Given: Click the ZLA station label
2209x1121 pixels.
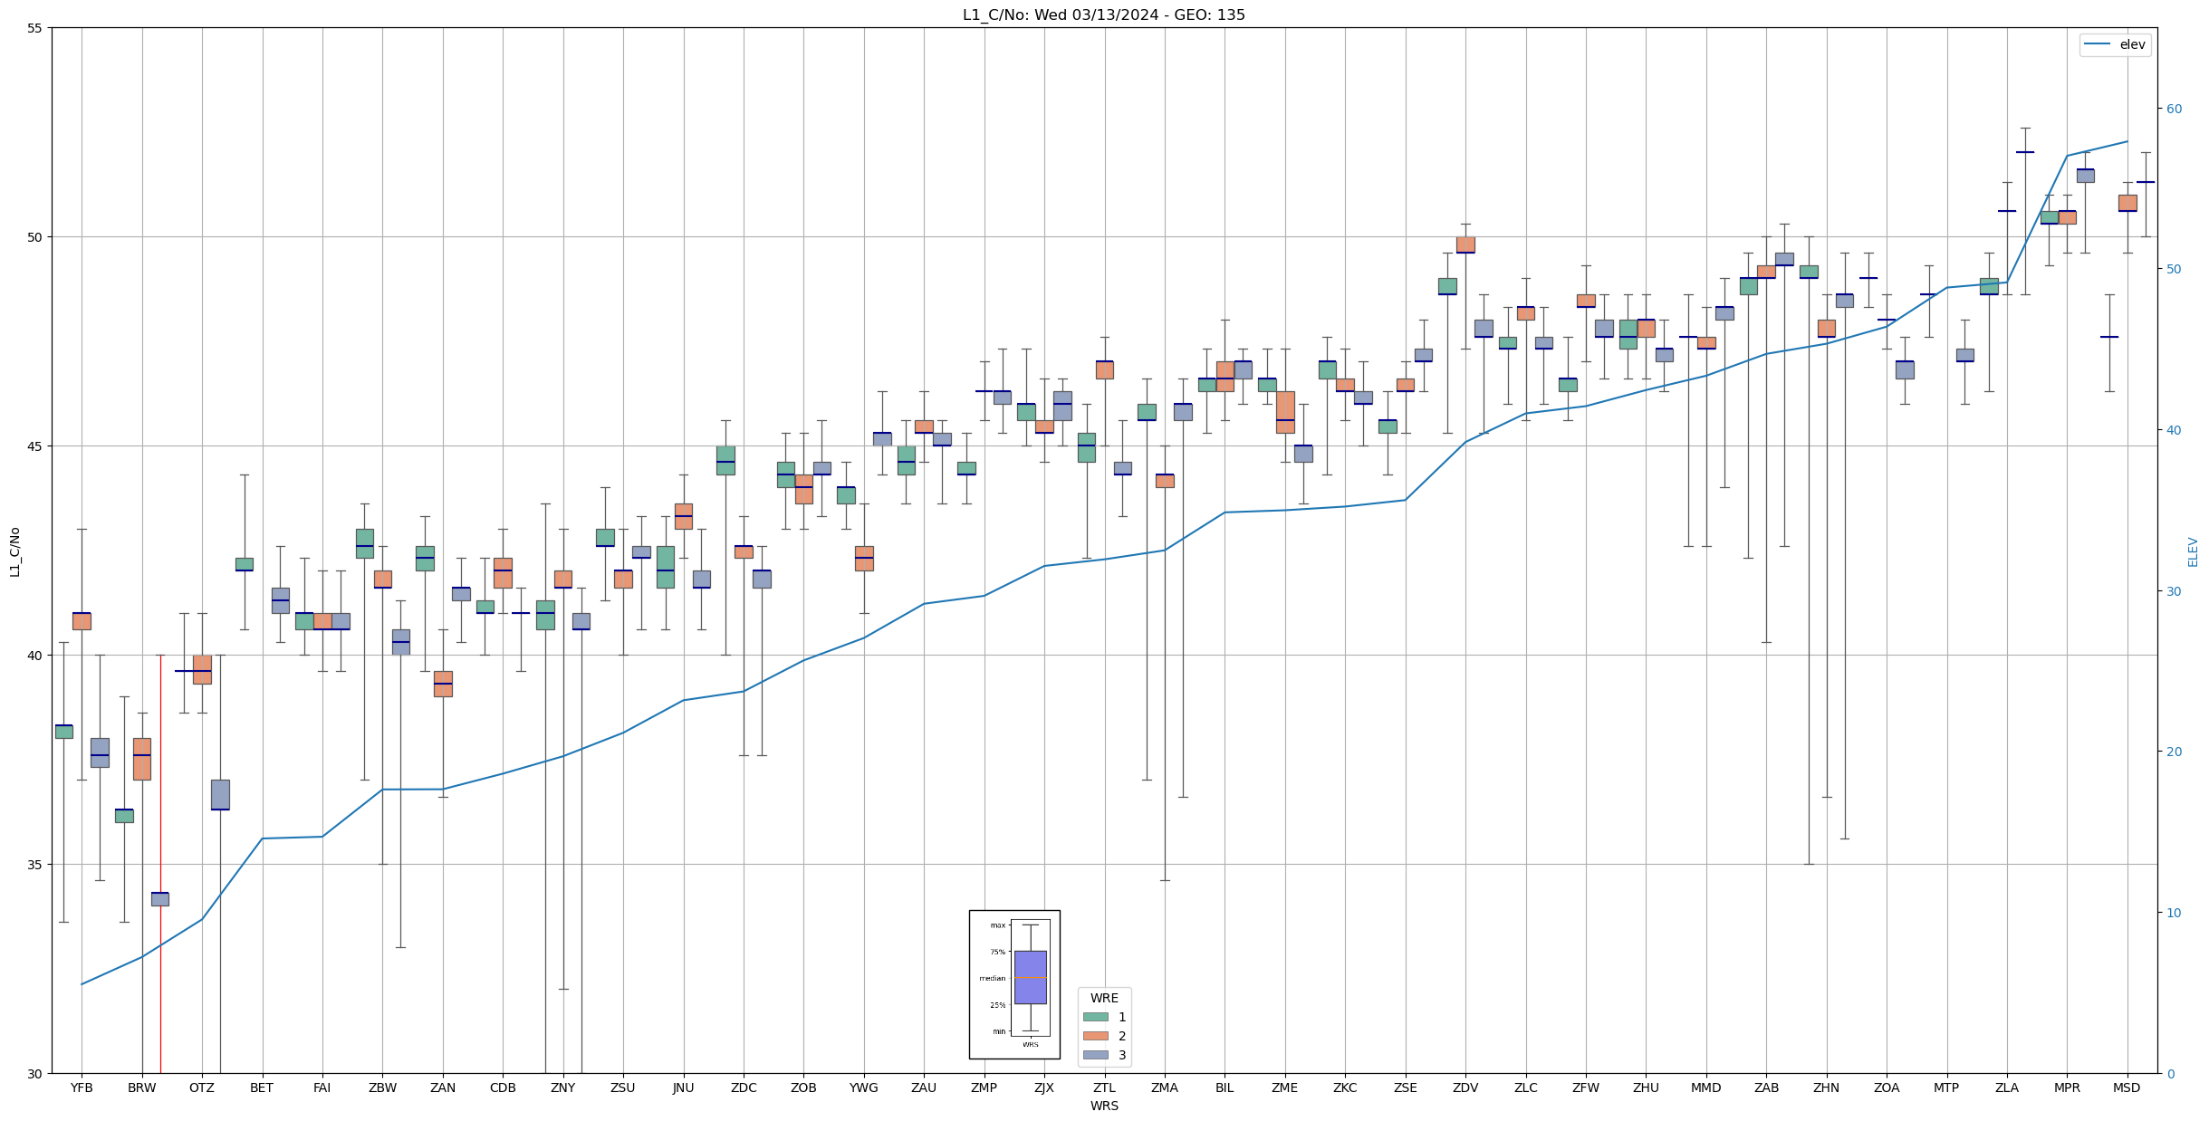Looking at the screenshot, I should point(2007,1088).
